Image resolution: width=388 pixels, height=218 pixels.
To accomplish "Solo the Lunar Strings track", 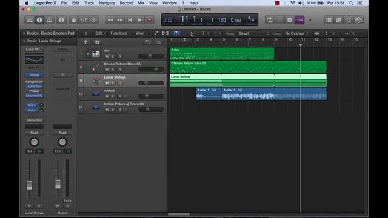I will pyautogui.click(x=113, y=83).
